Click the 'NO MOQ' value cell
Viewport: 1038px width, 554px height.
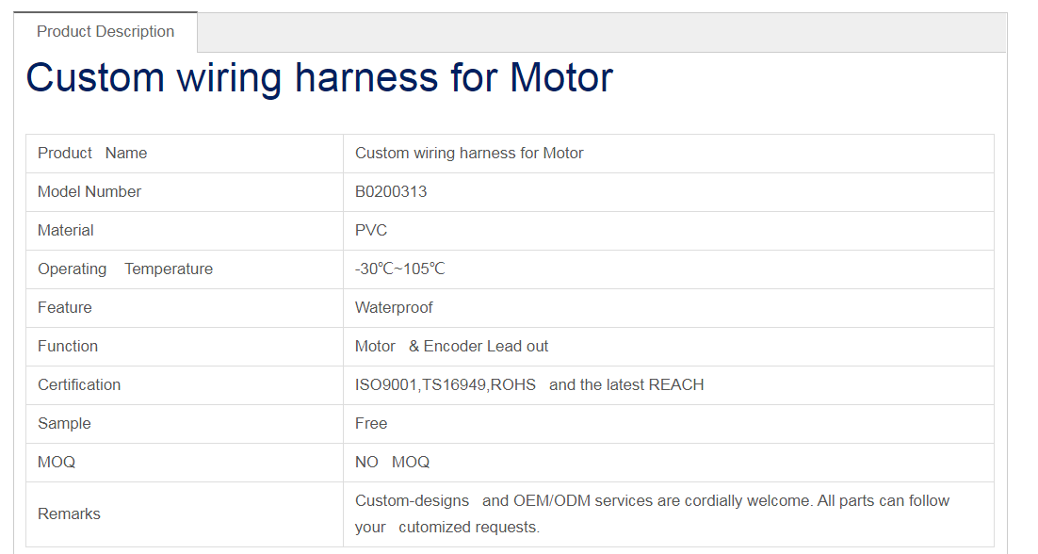click(x=392, y=463)
